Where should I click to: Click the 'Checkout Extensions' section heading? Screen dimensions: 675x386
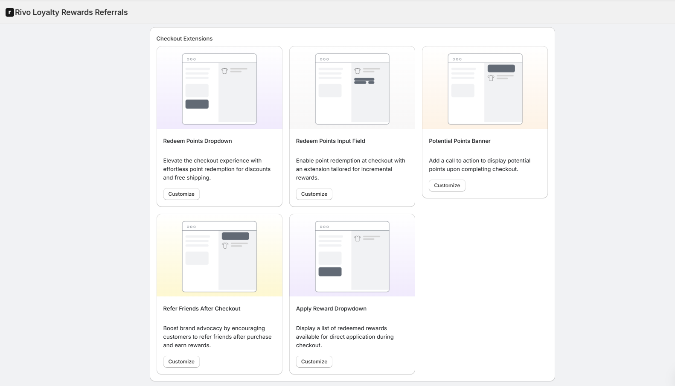184,39
